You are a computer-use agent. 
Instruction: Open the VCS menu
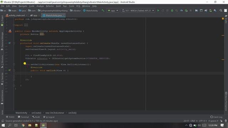78,6
